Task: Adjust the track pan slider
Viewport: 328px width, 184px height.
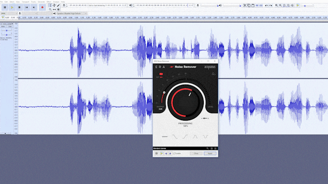Action: 7,34
